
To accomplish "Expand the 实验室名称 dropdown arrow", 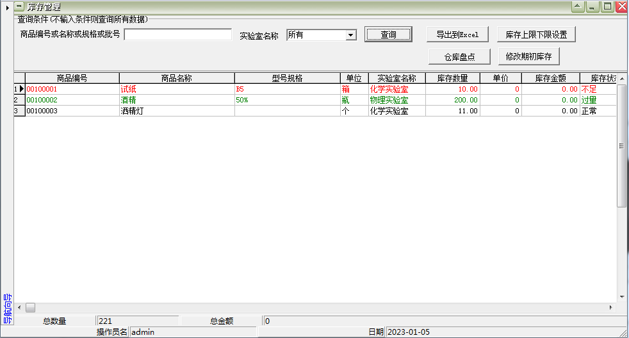I will (x=350, y=35).
